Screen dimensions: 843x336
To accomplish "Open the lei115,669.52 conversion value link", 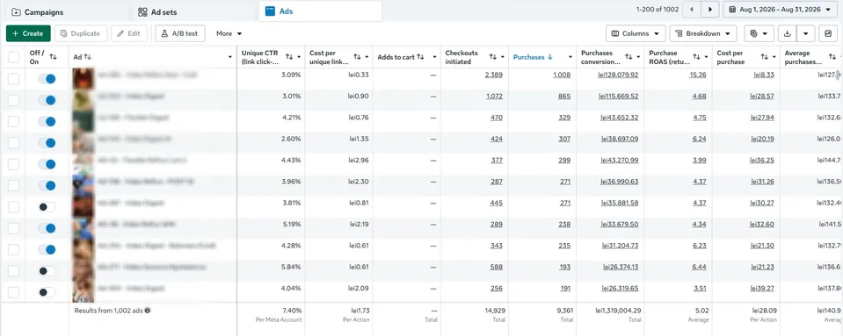I will 618,97.
